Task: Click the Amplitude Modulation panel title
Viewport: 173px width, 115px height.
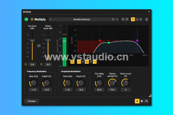Action: [71, 71]
